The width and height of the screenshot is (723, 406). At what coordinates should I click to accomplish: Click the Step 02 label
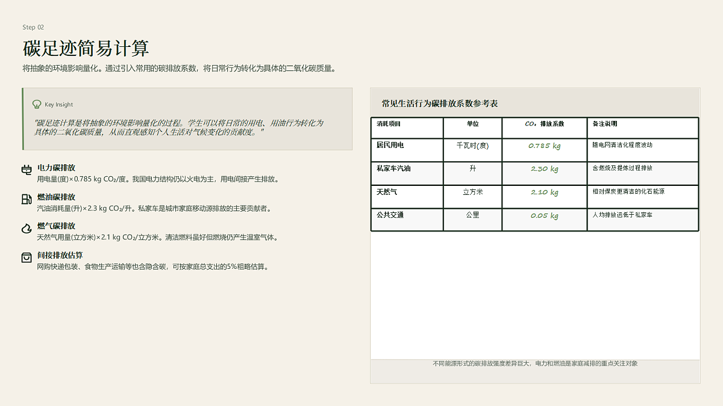[33, 27]
